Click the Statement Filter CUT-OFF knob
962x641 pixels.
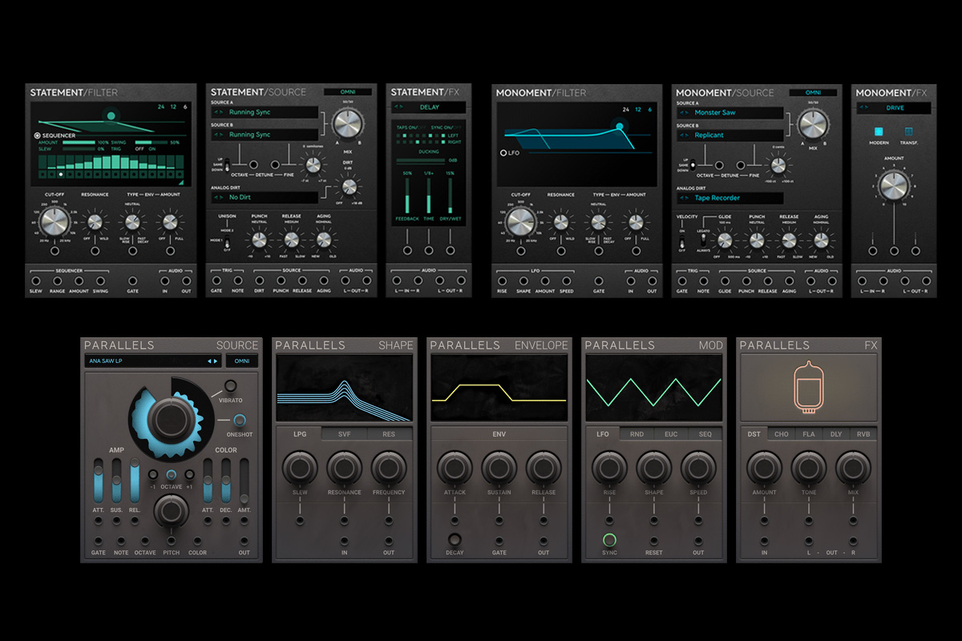pyautogui.click(x=53, y=222)
